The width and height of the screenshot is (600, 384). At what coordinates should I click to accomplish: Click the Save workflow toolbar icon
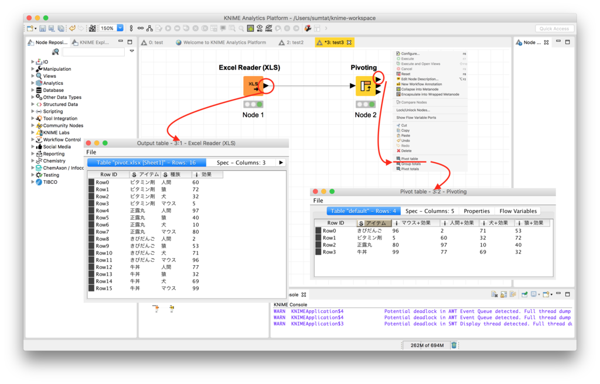42,28
